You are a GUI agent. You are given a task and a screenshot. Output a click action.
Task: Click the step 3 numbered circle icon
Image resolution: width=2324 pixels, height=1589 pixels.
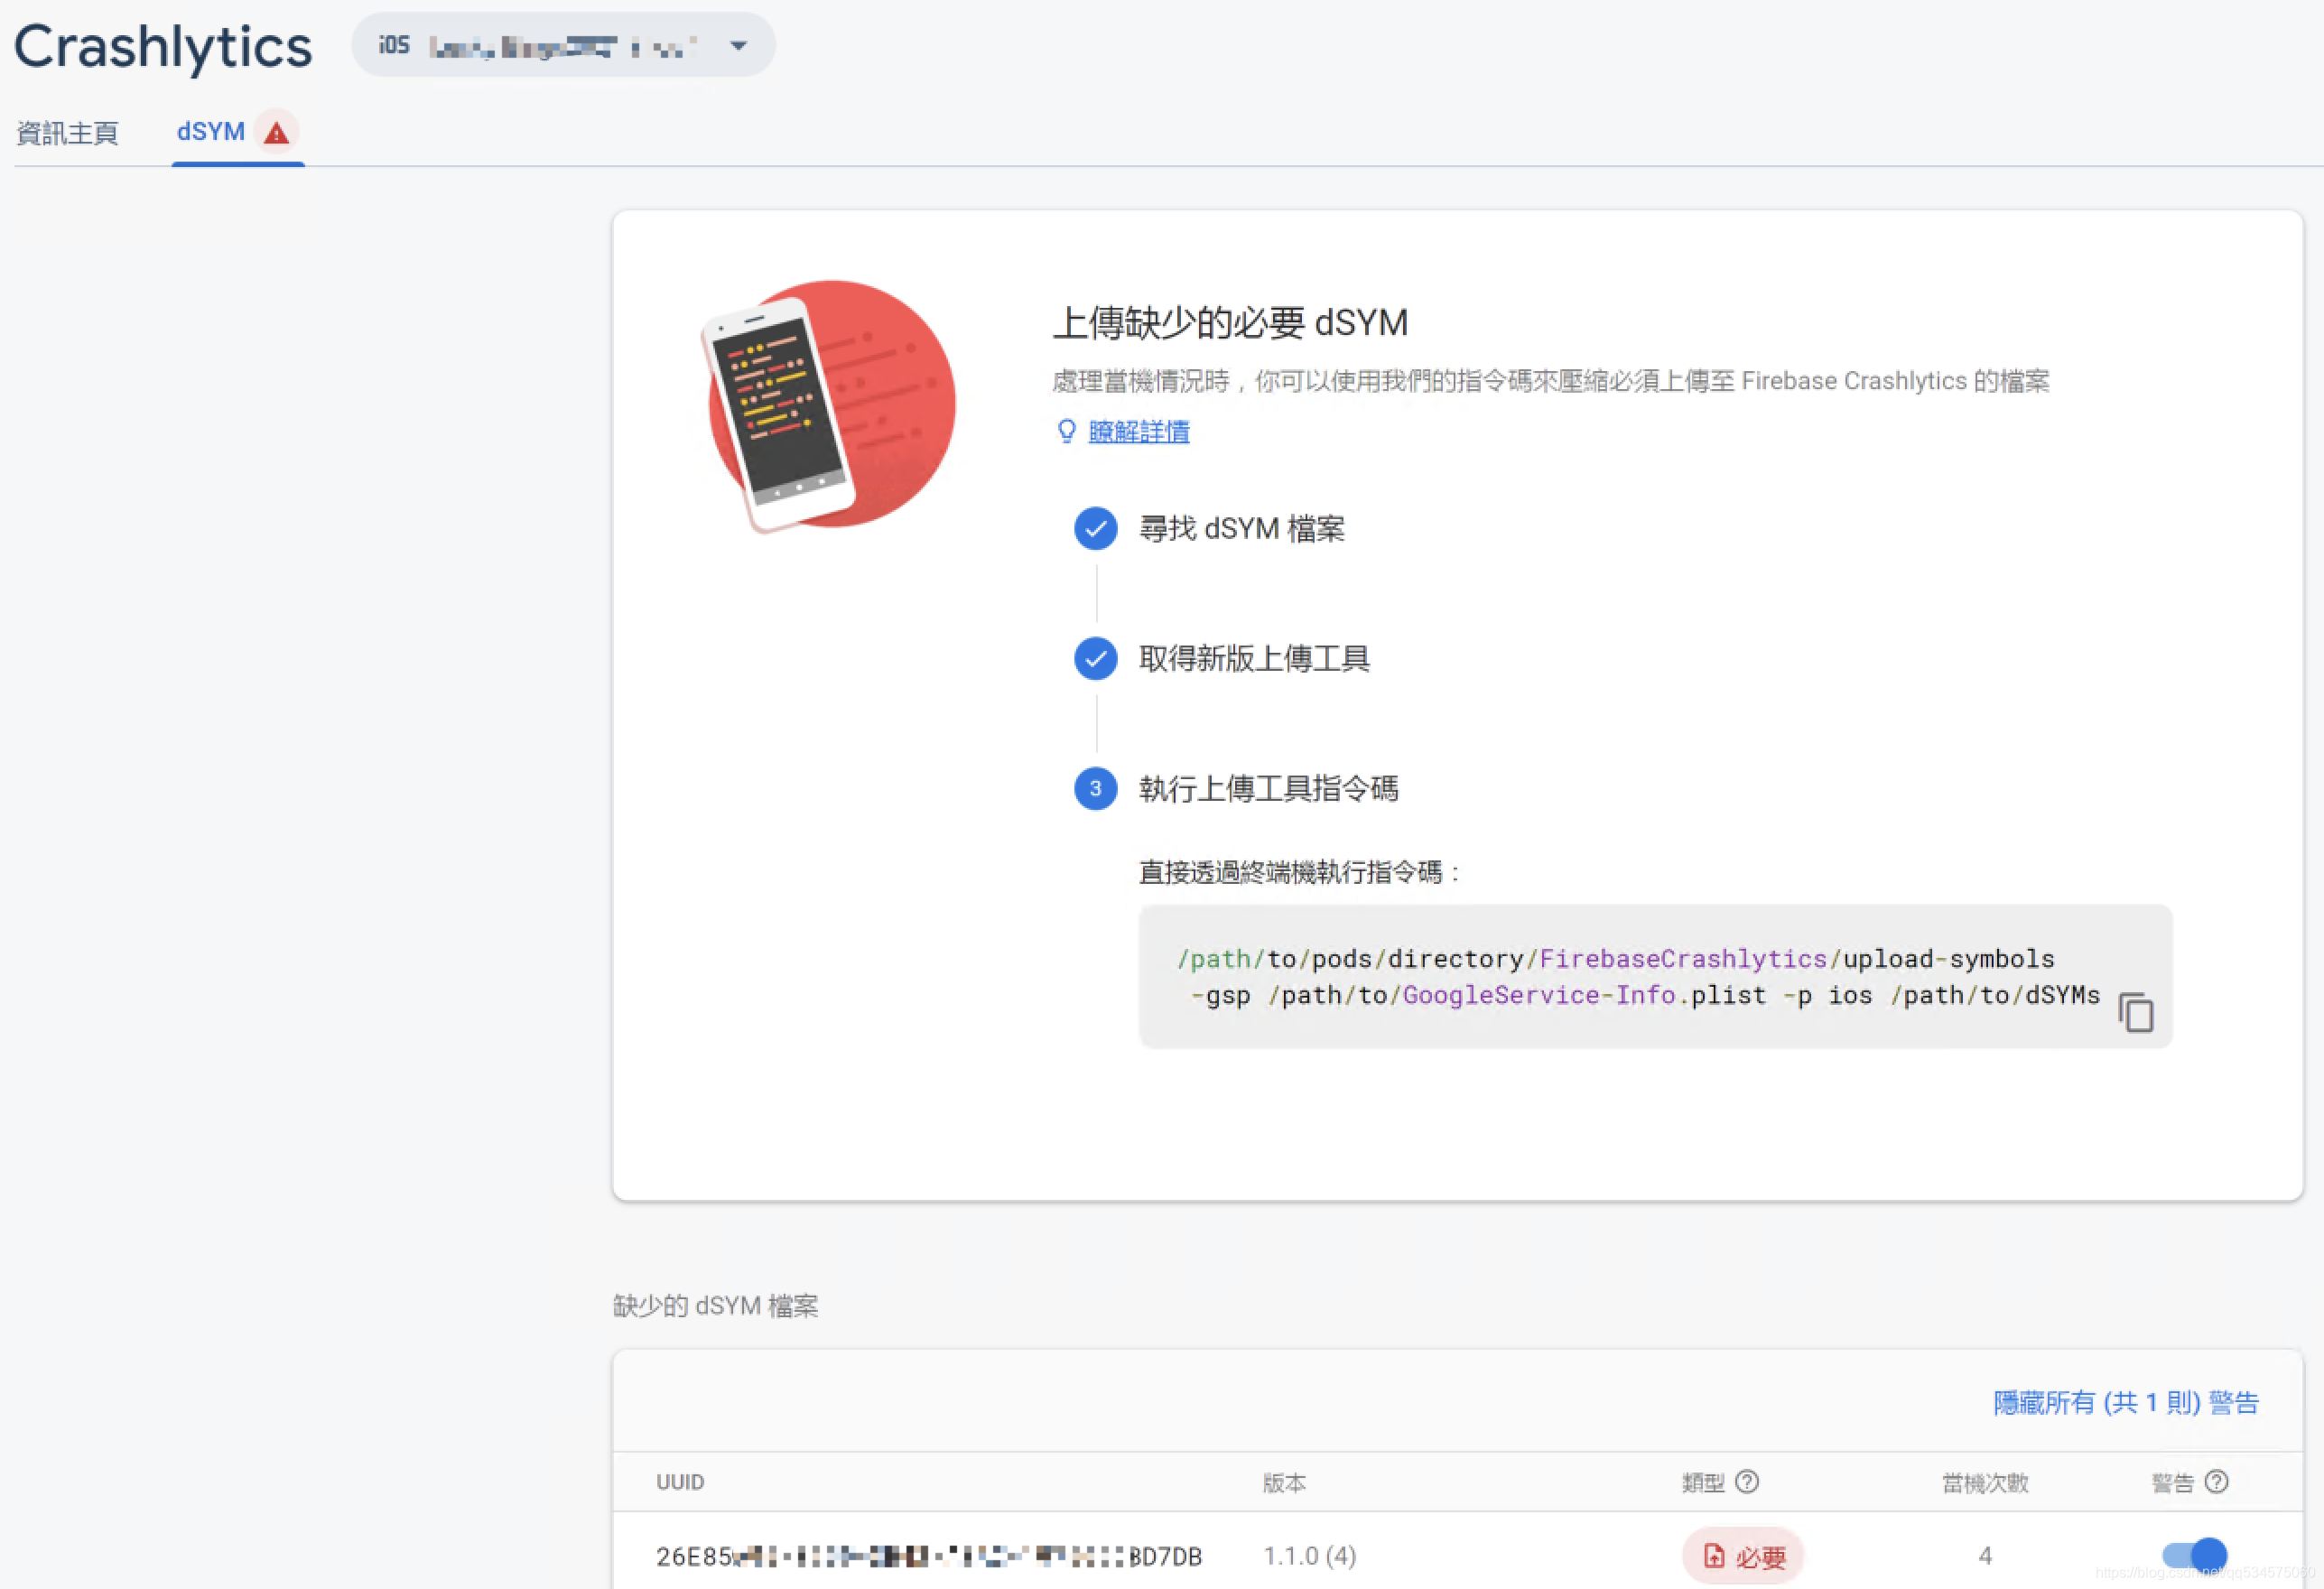point(1095,788)
